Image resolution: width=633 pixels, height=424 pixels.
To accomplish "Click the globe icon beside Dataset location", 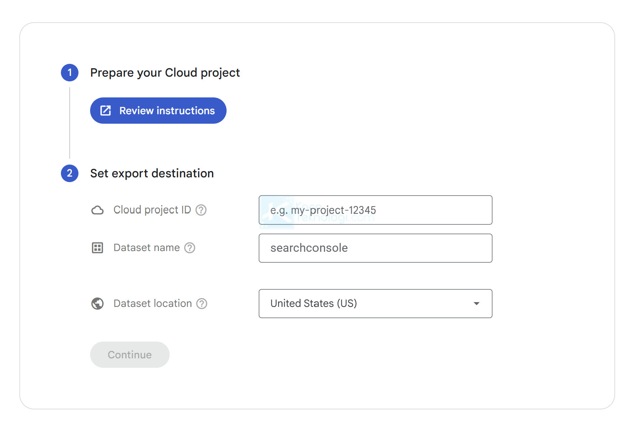I will [x=97, y=304].
